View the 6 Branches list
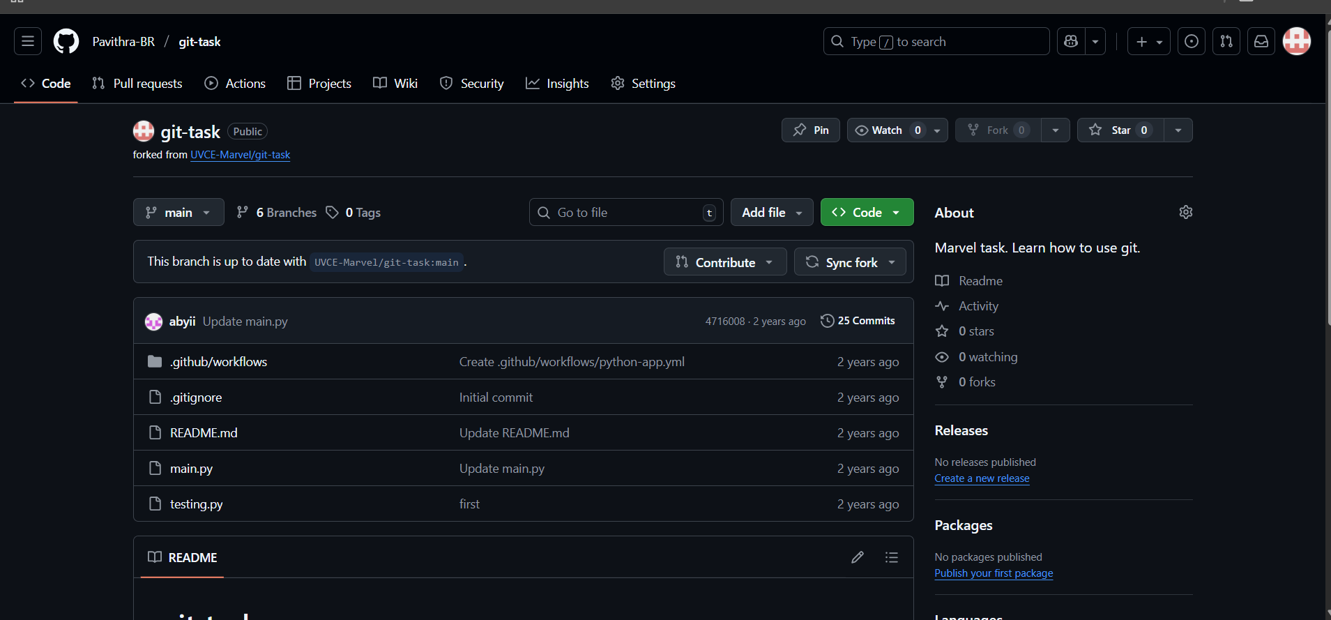 pos(276,213)
